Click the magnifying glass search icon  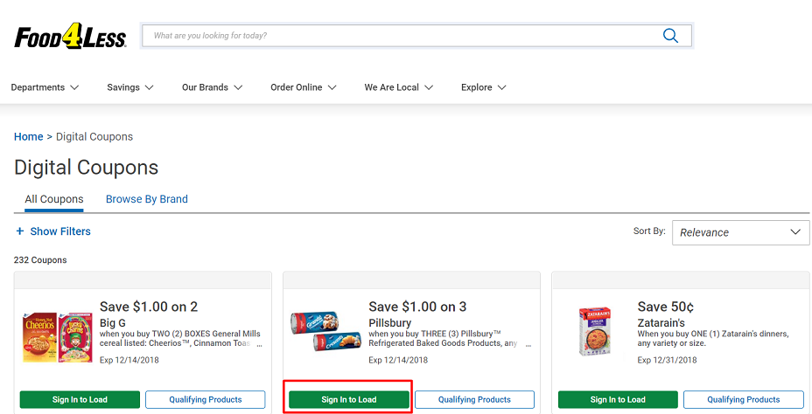(x=670, y=36)
